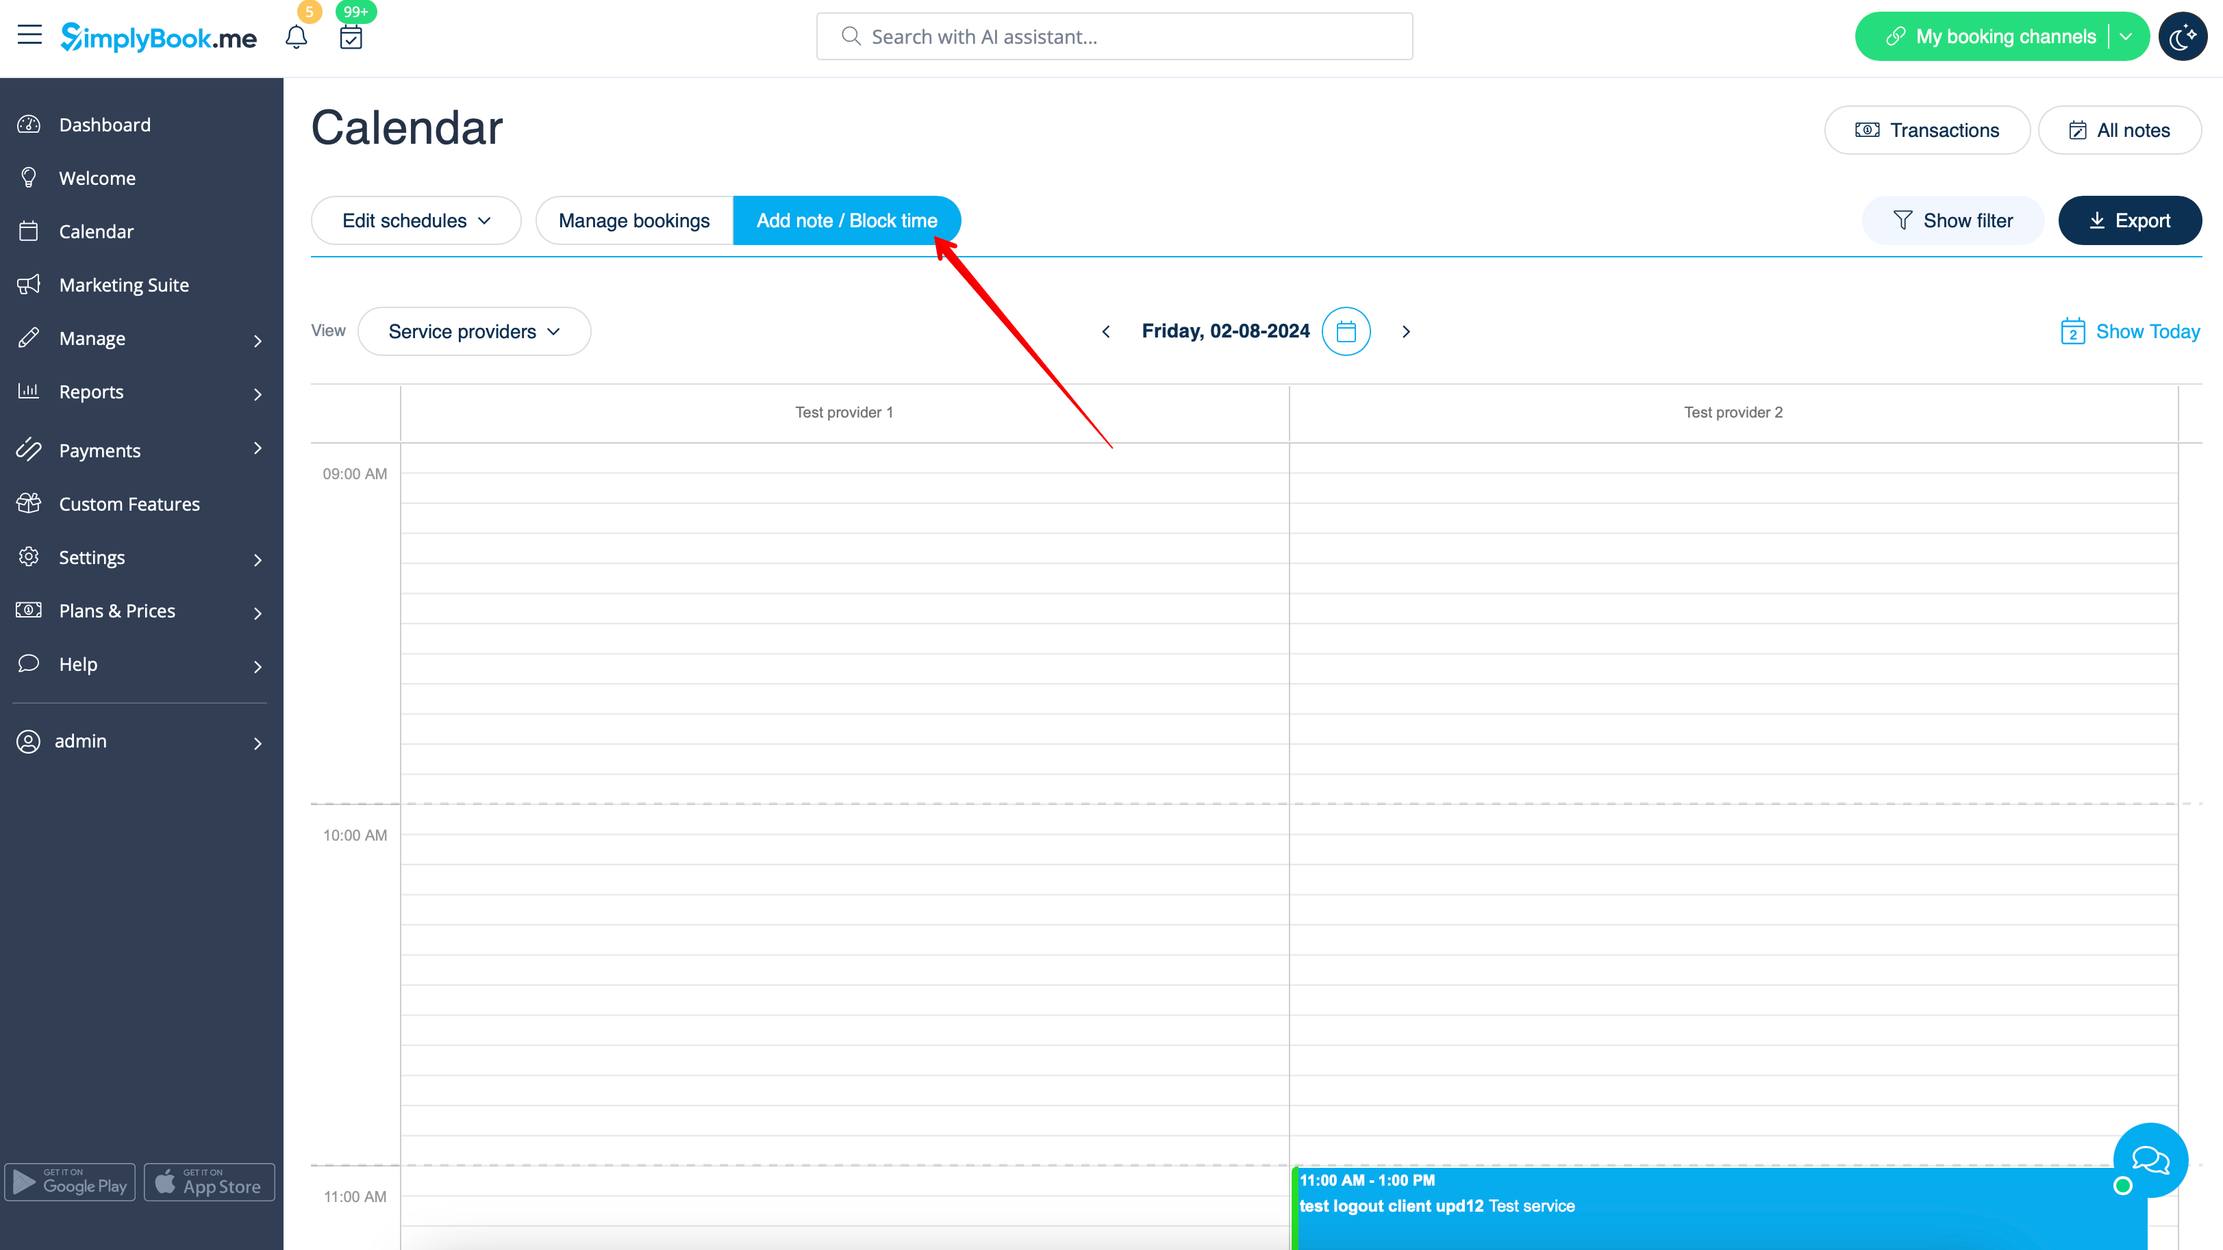The image size is (2223, 1250).
Task: Open the notifications bell icon
Action: pos(296,37)
